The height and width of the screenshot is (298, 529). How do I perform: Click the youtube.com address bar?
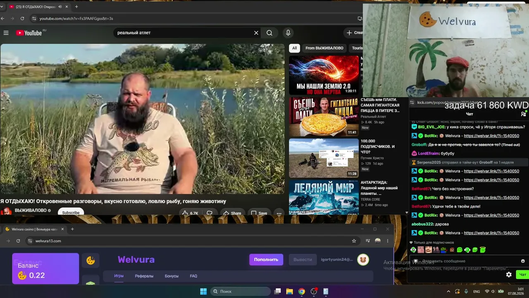[194, 18]
